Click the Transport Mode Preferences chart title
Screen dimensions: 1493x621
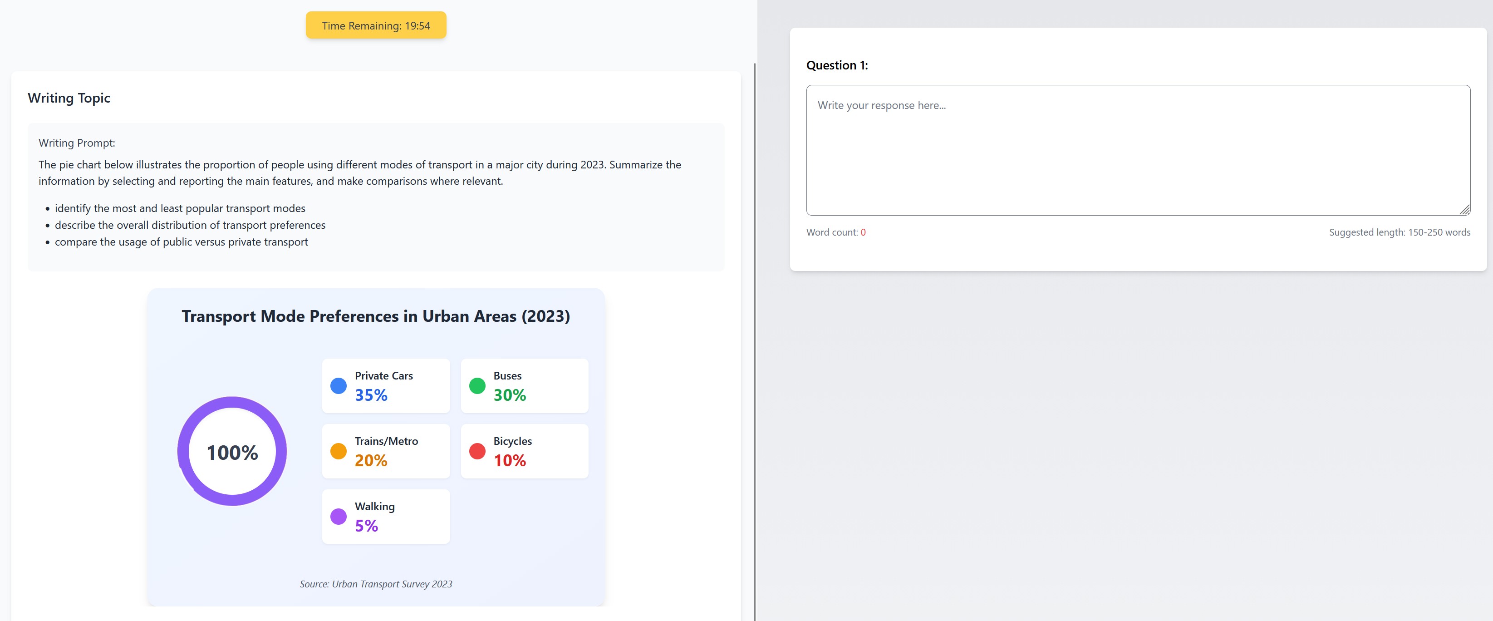[376, 316]
